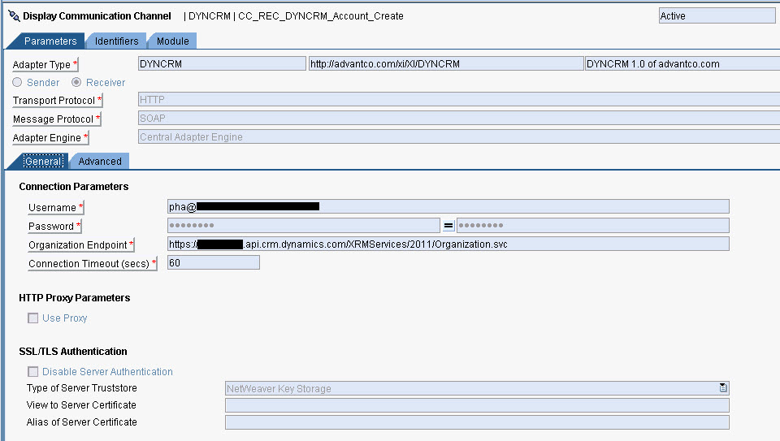Click the Transport Protocol HTTP field
The width and height of the screenshot is (780, 441).
[x=459, y=99]
